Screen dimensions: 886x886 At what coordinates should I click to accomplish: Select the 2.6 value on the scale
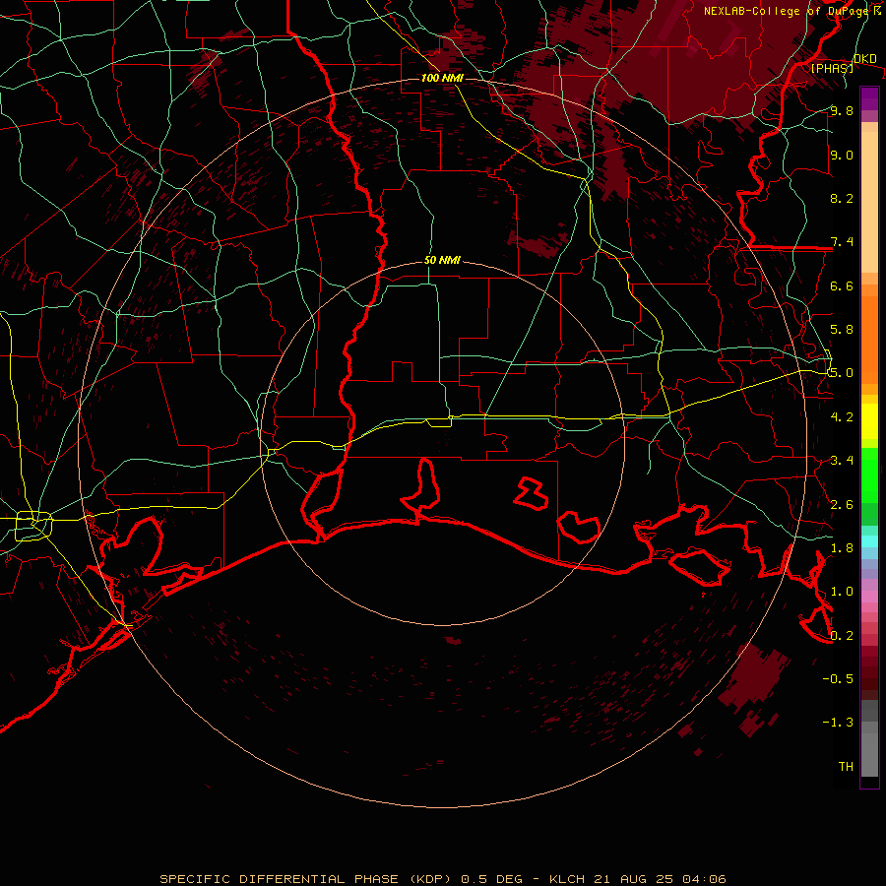pyautogui.click(x=842, y=505)
